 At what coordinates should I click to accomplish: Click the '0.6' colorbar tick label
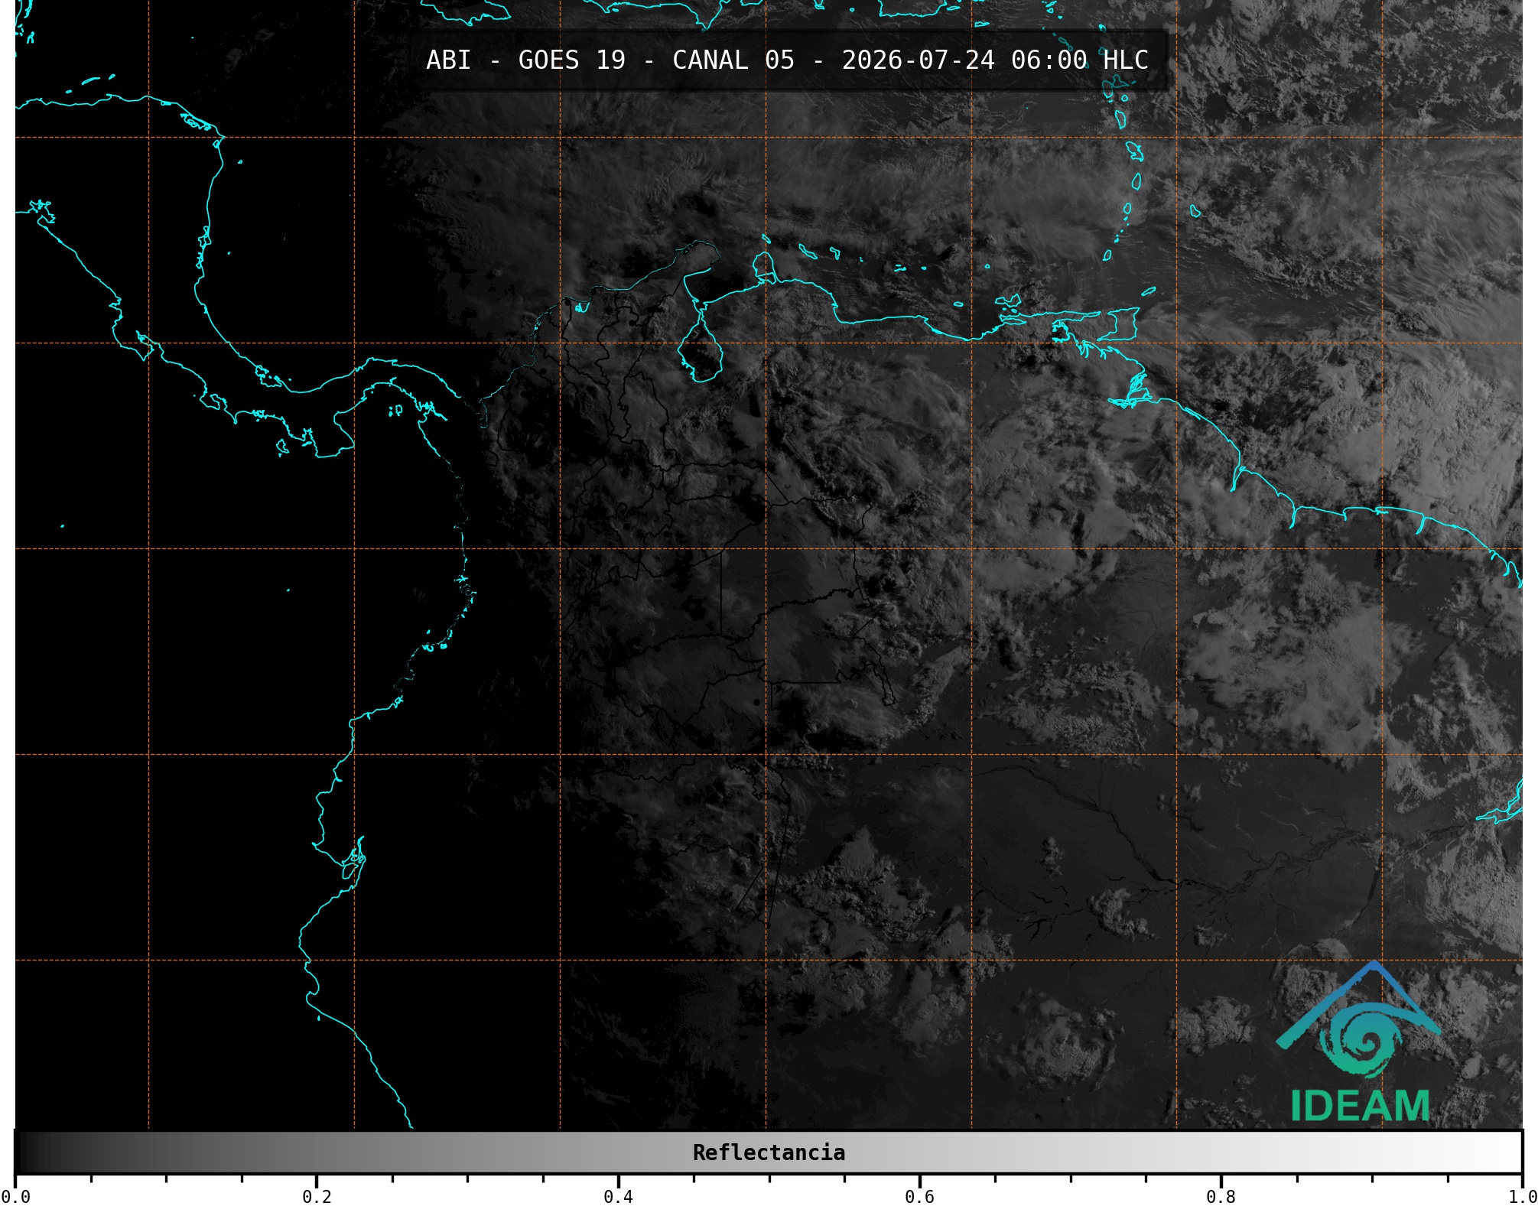(x=919, y=1197)
